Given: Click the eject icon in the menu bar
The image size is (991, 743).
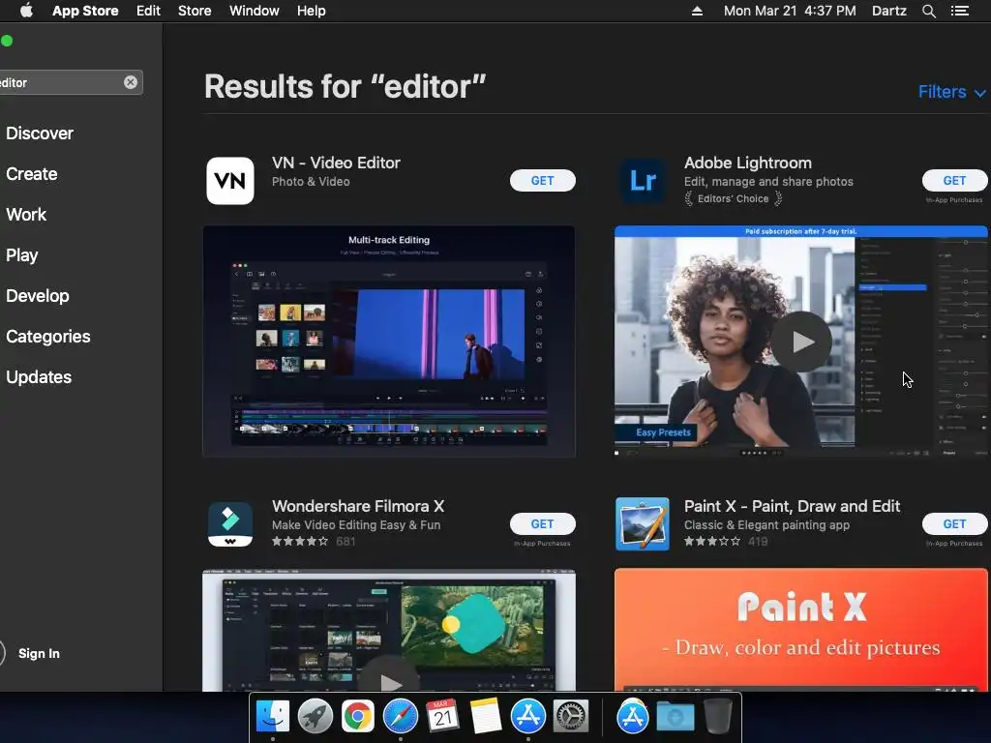Looking at the screenshot, I should 697,11.
